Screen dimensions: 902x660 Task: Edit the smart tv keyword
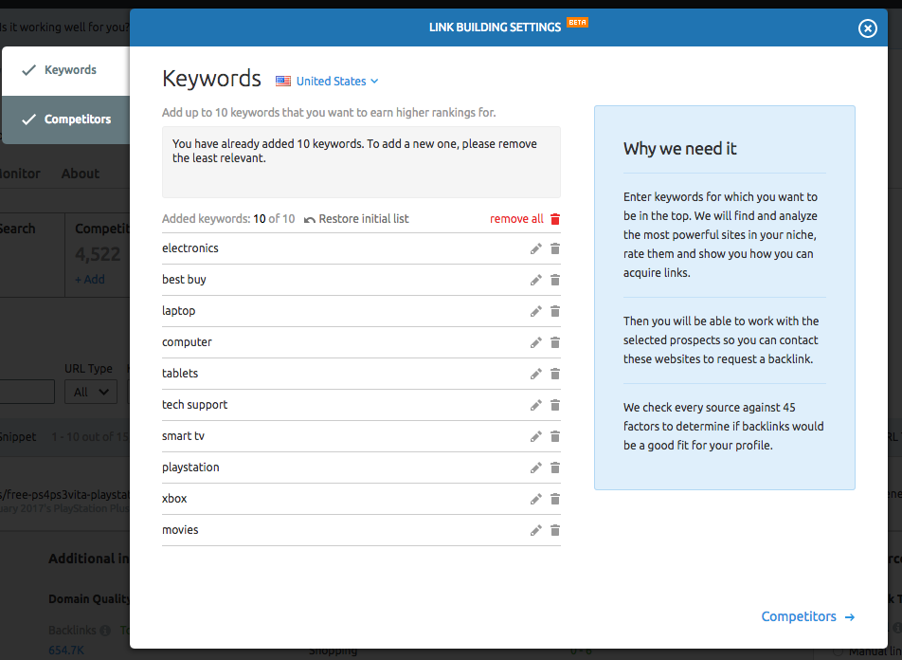[535, 436]
